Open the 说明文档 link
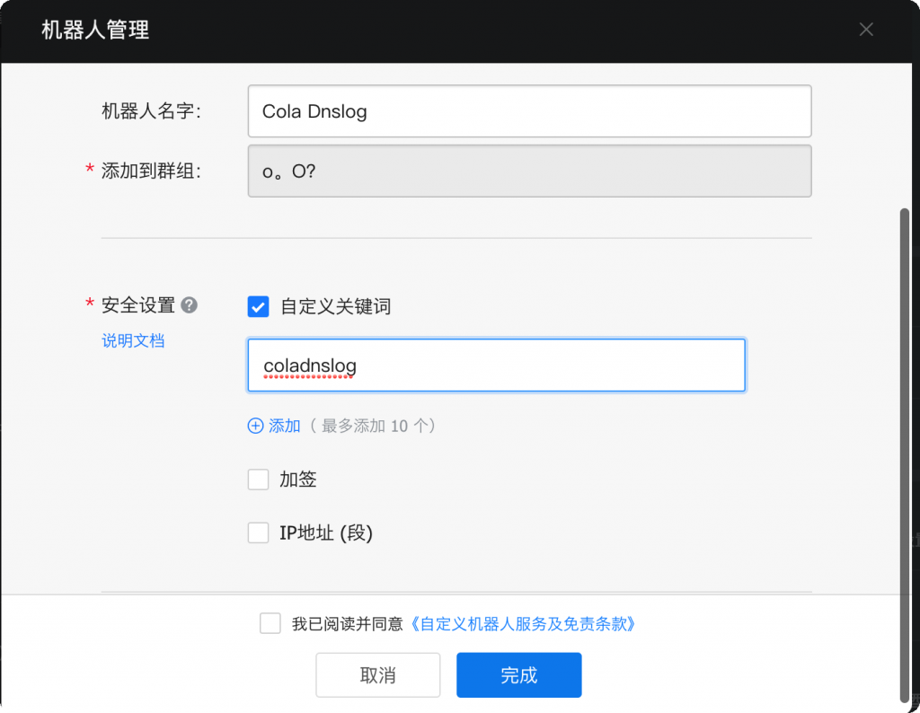Image resolution: width=920 pixels, height=713 pixels. tap(133, 340)
